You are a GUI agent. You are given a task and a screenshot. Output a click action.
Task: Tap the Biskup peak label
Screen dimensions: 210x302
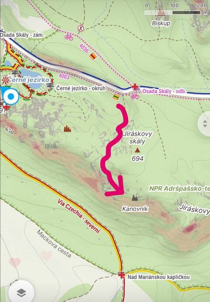[161, 23]
